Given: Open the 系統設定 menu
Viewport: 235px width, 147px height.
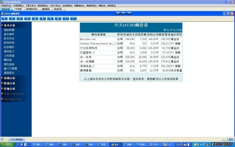Looking at the screenshot, I should [x=6, y=6].
